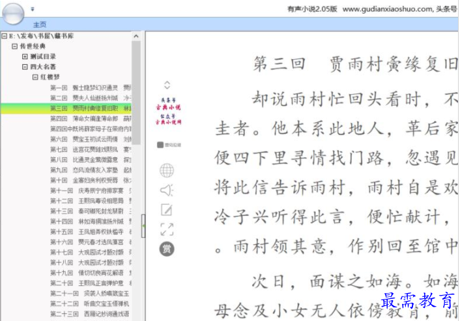Screen dimensions: 460x321
Task: Open chapter 第十二回 王熙凤毒设相思局
Action: (91, 201)
